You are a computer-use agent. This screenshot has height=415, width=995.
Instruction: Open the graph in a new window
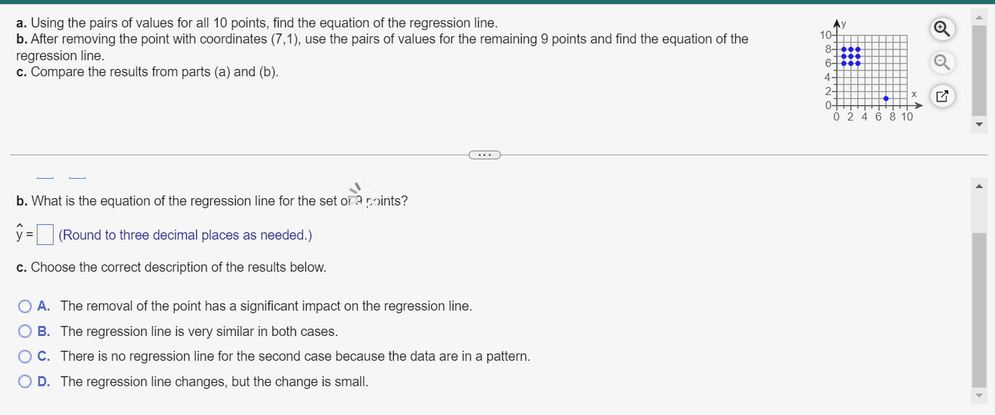(941, 96)
